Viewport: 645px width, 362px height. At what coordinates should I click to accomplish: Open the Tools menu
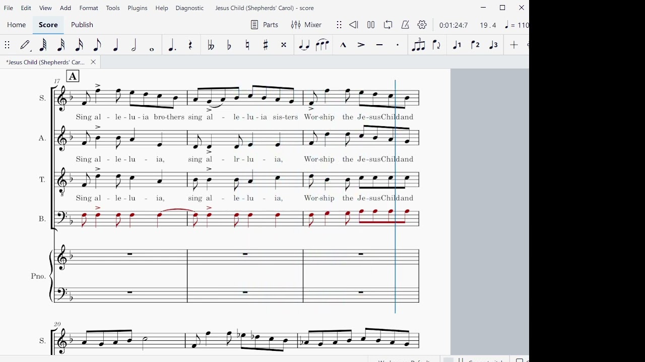point(113,8)
